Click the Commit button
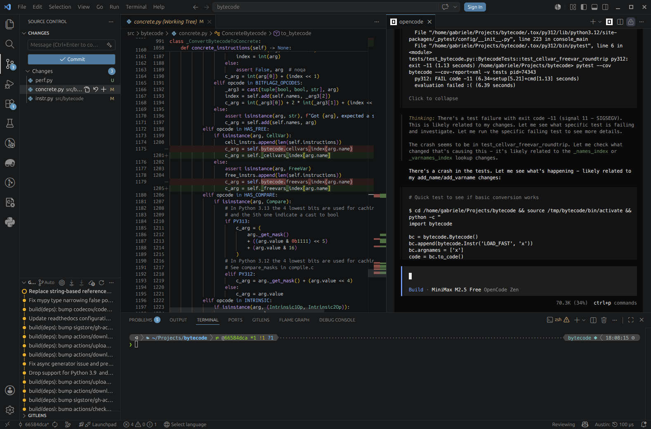Viewport: 651px width, 429px height. point(72,59)
